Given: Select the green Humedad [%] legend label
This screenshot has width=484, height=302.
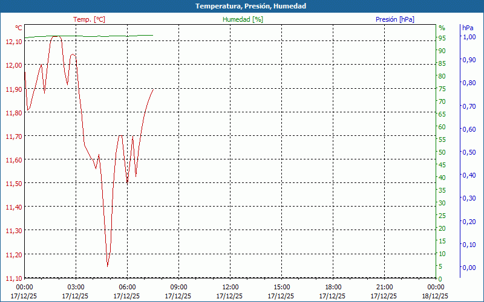Looking at the screenshot, I should [x=243, y=19].
